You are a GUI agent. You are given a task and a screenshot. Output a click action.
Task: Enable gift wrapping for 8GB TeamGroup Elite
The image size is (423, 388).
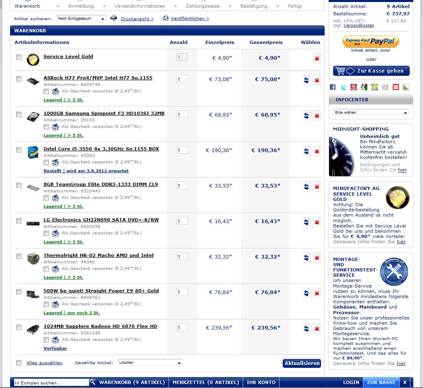click(x=46, y=198)
